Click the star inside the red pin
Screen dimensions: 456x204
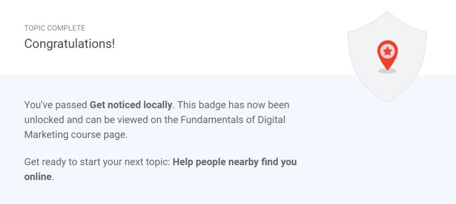click(387, 52)
